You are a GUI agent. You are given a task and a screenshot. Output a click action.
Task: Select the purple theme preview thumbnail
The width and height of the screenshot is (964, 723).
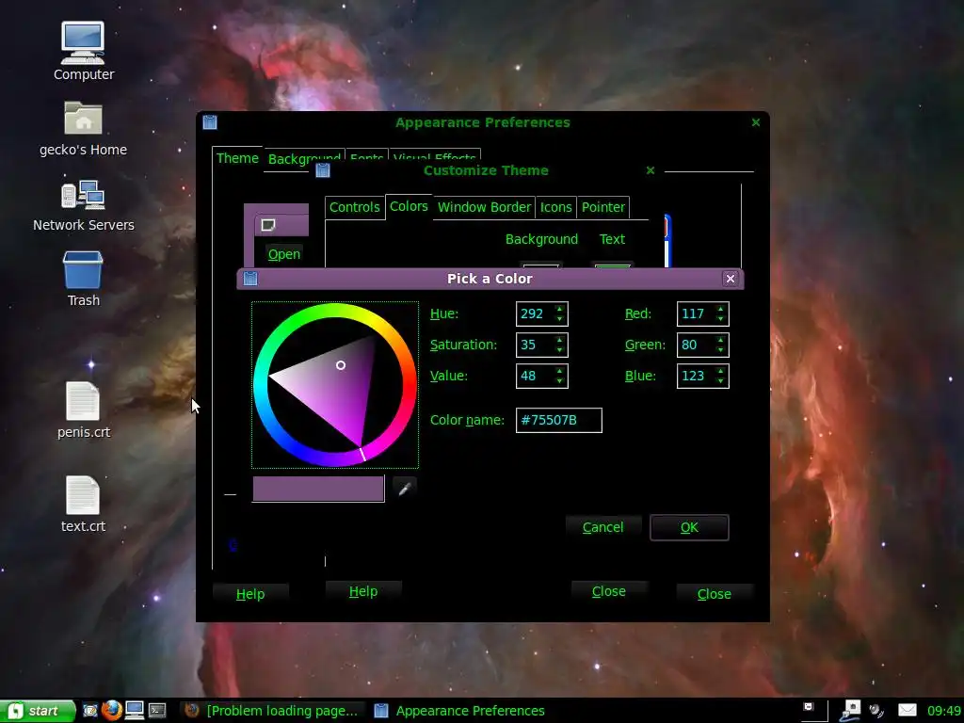pos(276,234)
